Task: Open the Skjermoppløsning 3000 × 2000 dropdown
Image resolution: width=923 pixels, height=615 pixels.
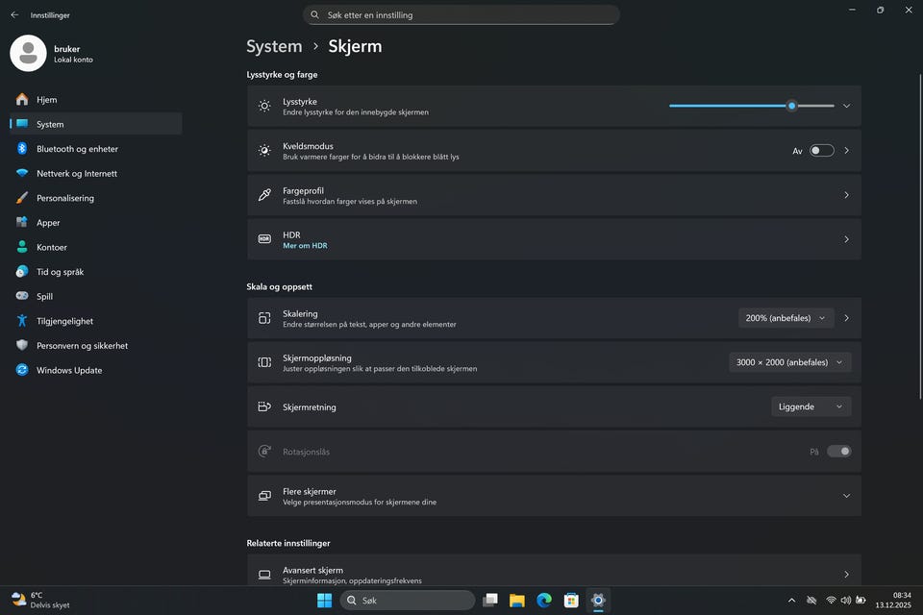Action: pos(789,362)
